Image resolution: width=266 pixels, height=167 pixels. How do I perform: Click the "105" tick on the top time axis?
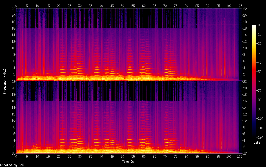point(240,6)
